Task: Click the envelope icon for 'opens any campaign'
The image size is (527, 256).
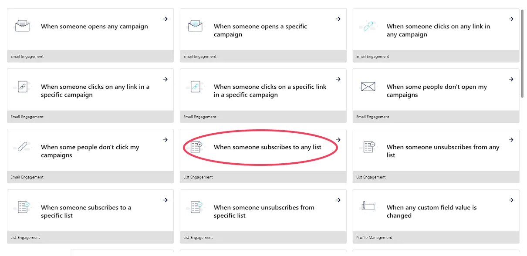Action: point(22,26)
